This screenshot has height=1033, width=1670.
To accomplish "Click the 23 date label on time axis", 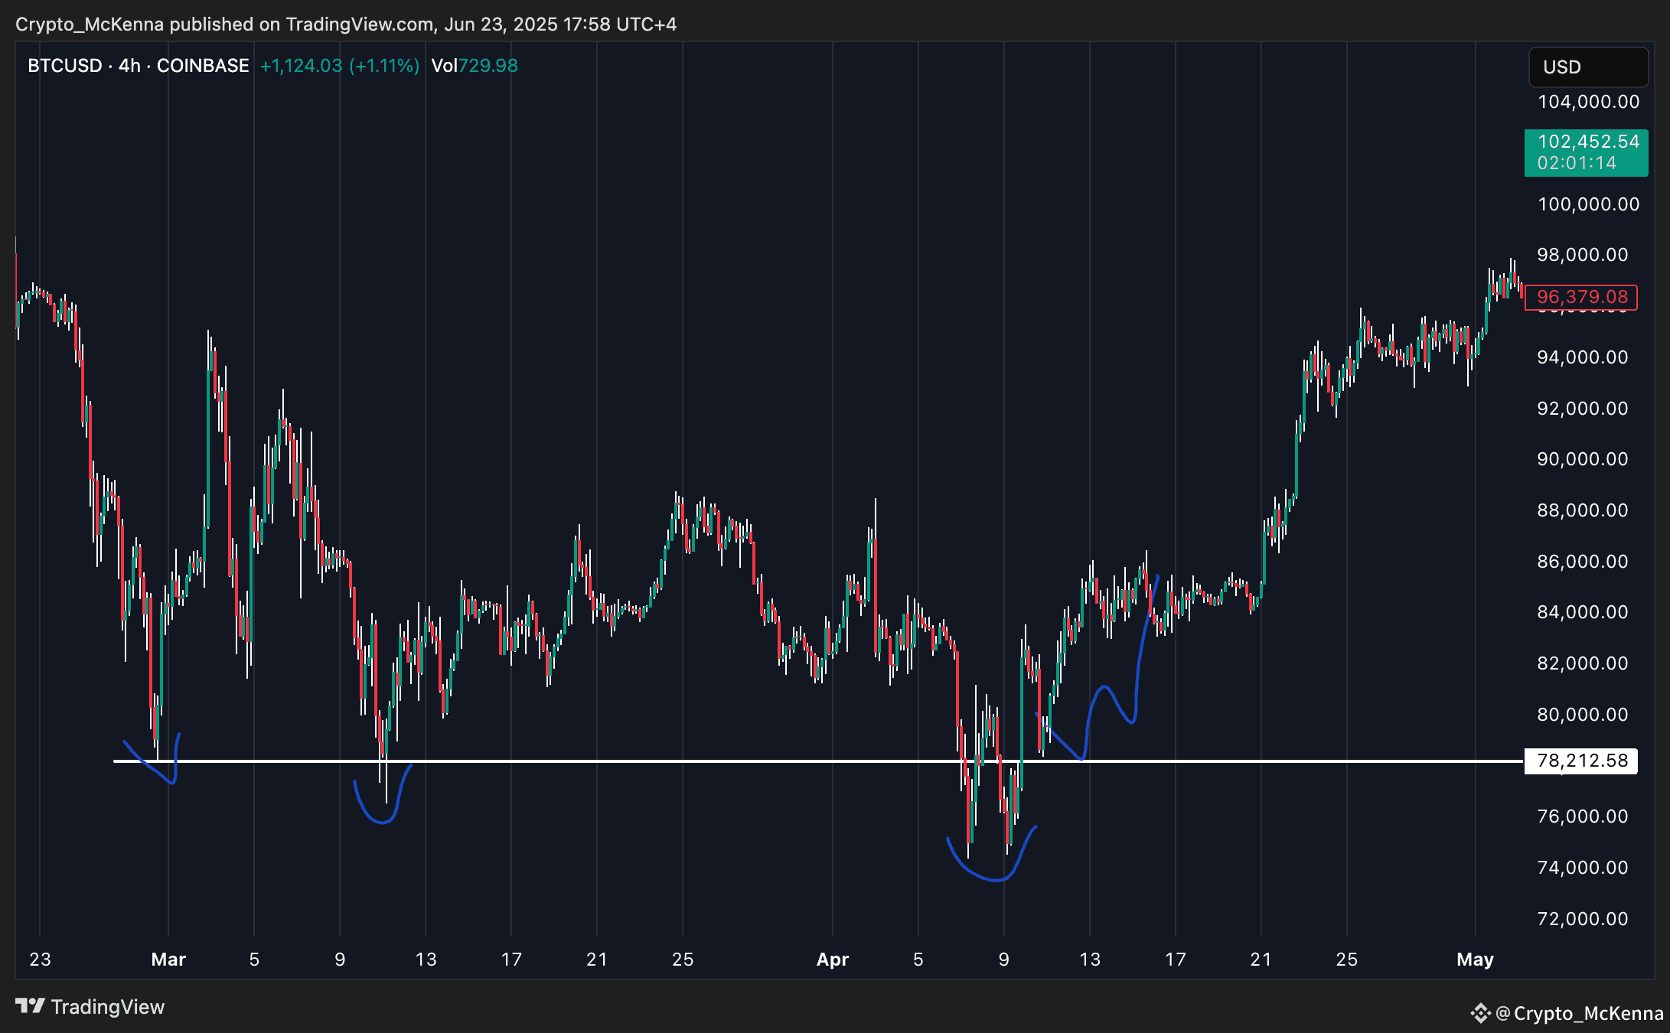I will [40, 960].
